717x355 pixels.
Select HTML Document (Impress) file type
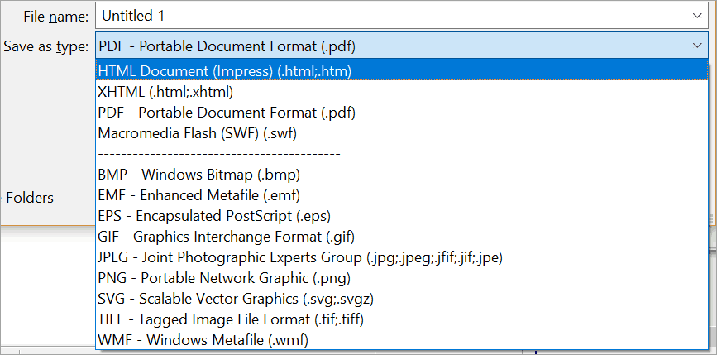tap(401, 71)
